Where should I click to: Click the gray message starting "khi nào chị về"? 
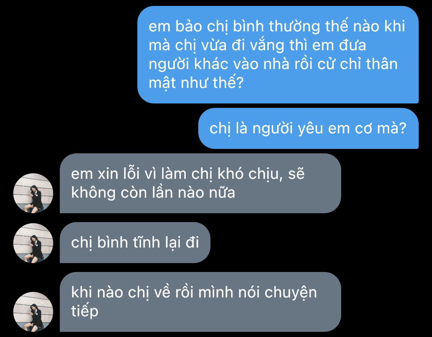click(200, 302)
